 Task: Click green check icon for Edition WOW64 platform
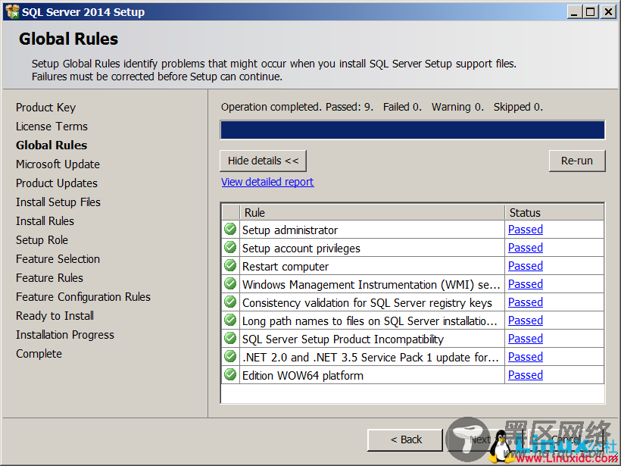point(230,375)
